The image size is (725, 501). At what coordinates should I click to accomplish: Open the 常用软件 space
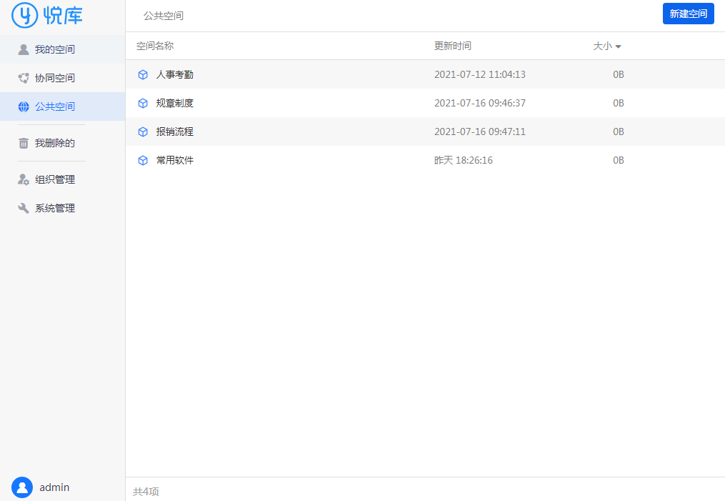point(175,161)
